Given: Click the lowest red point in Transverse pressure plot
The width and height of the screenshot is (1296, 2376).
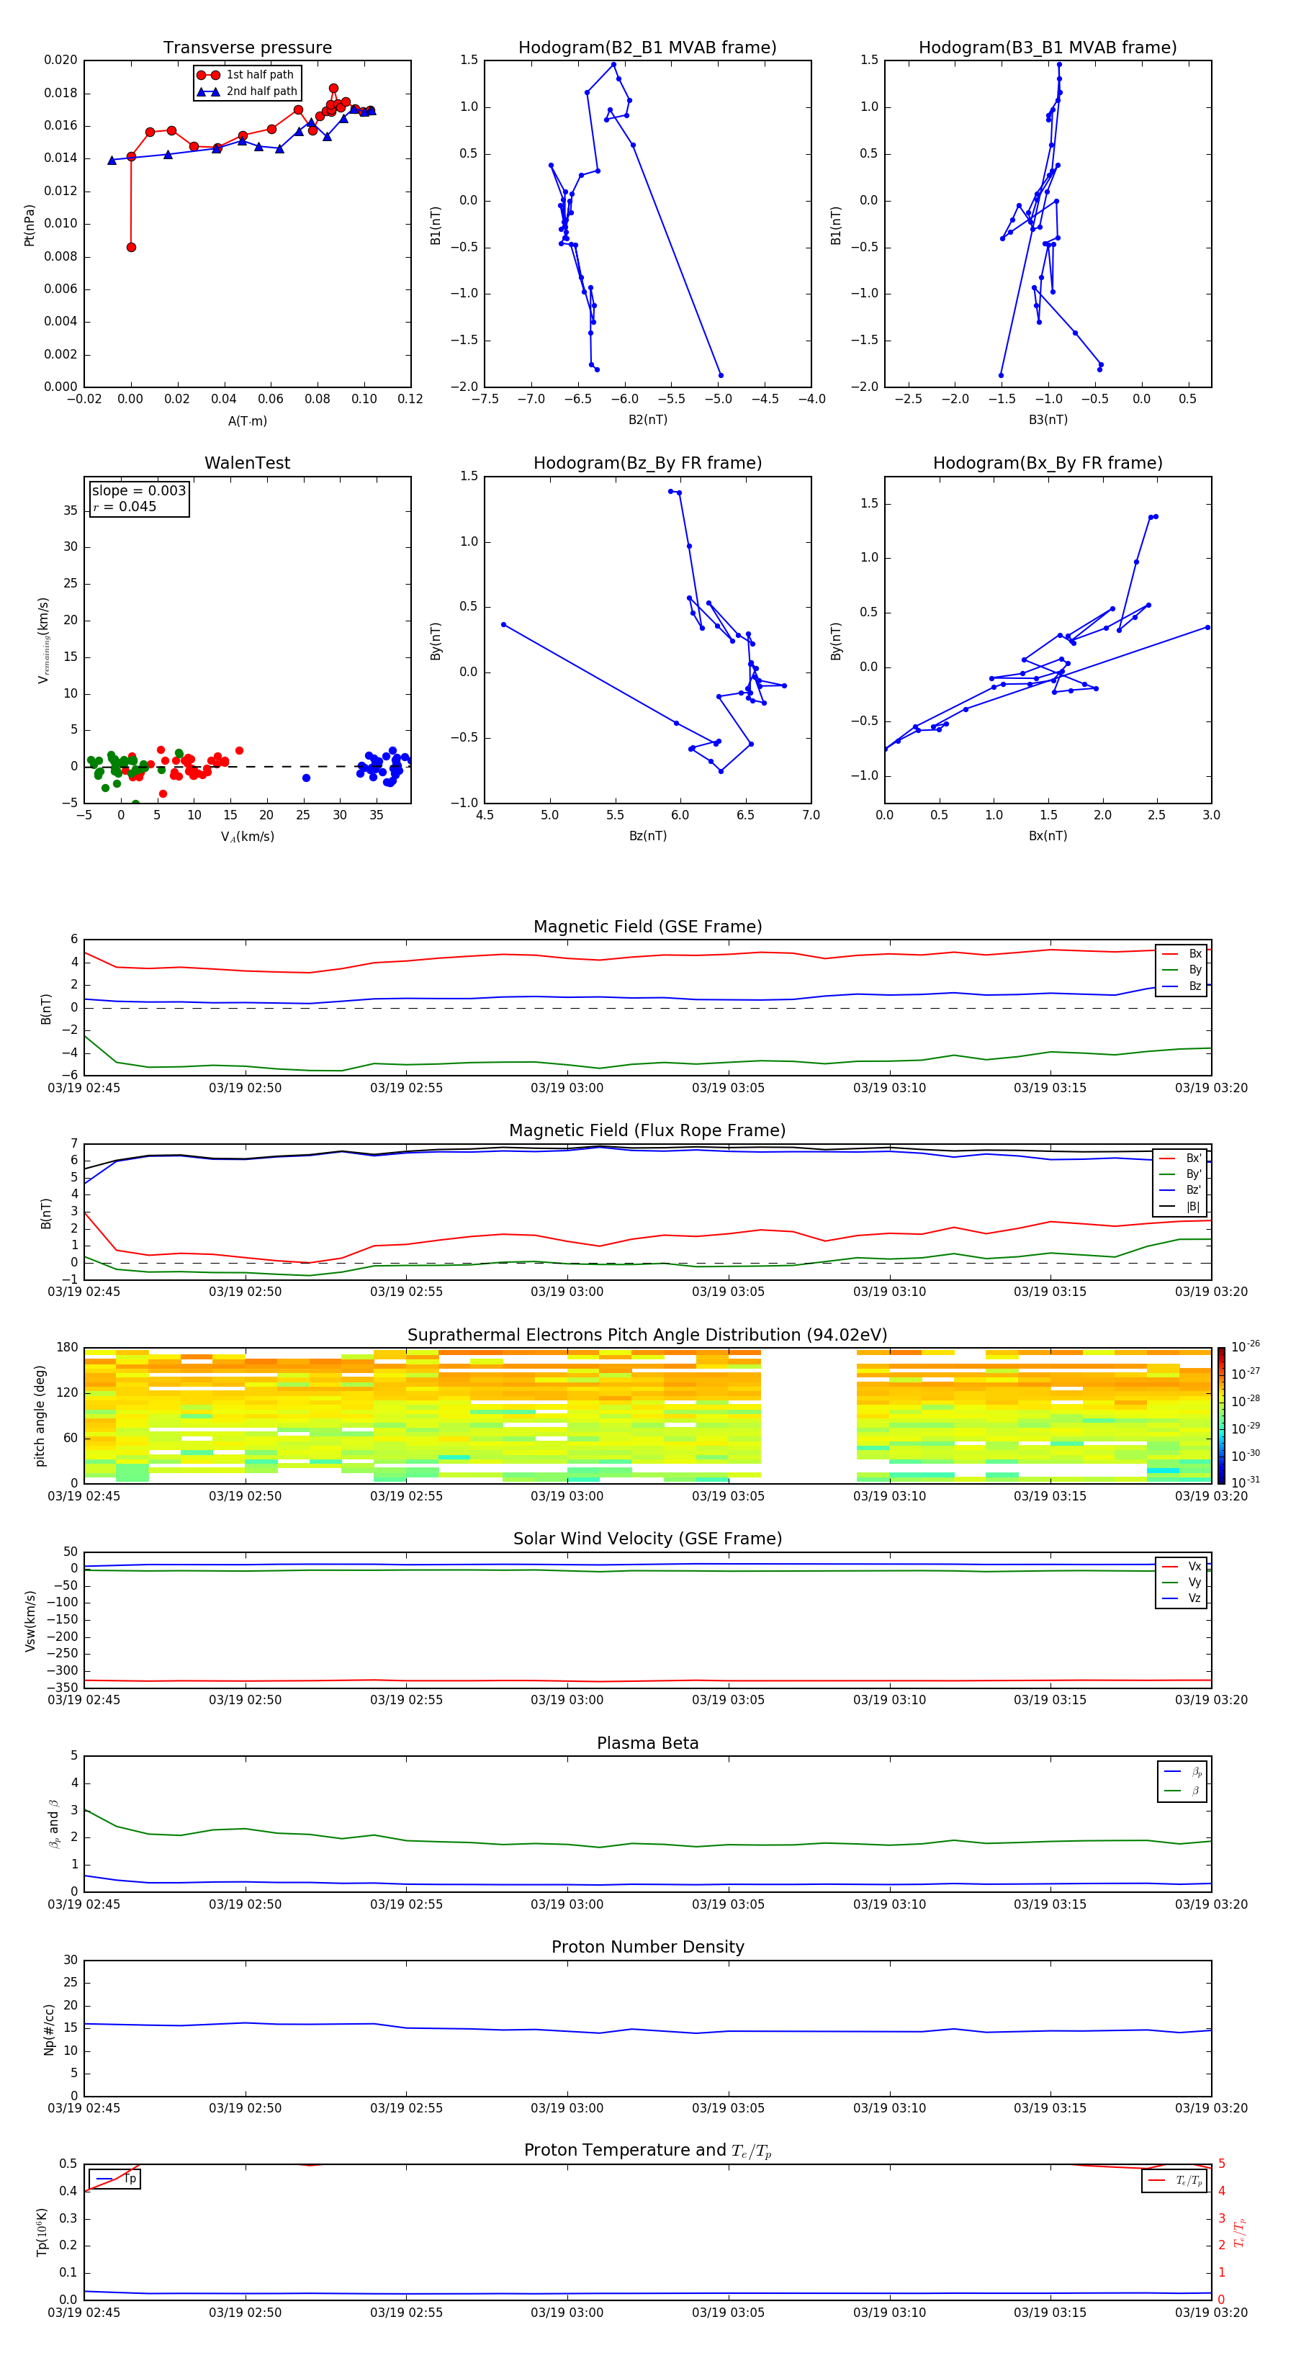Looking at the screenshot, I should click(x=131, y=247).
